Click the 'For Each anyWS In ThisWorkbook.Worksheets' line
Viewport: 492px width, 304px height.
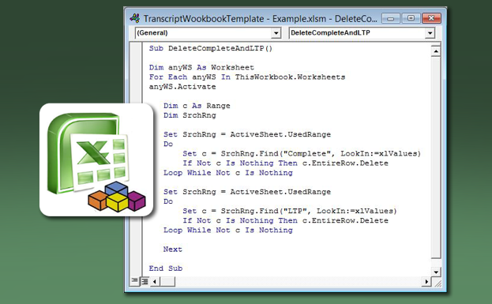tap(247, 77)
